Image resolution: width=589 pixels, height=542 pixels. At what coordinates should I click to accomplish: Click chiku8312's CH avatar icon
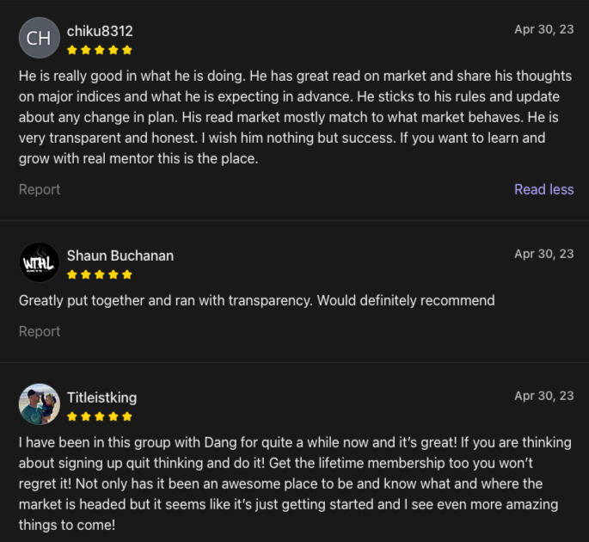click(x=39, y=38)
